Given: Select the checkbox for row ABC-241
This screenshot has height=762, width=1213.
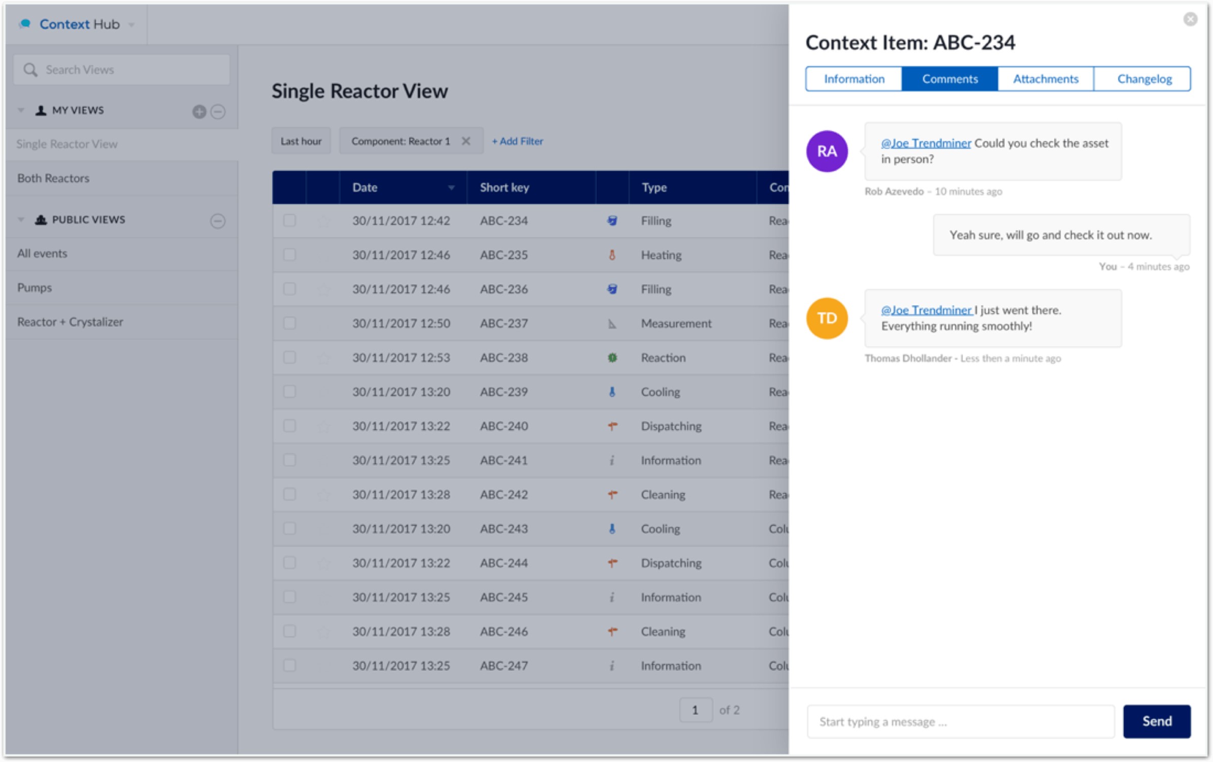Looking at the screenshot, I should [289, 460].
